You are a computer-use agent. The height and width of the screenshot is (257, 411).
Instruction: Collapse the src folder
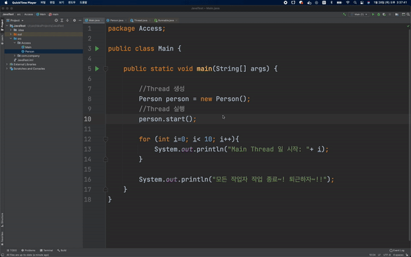11,38
